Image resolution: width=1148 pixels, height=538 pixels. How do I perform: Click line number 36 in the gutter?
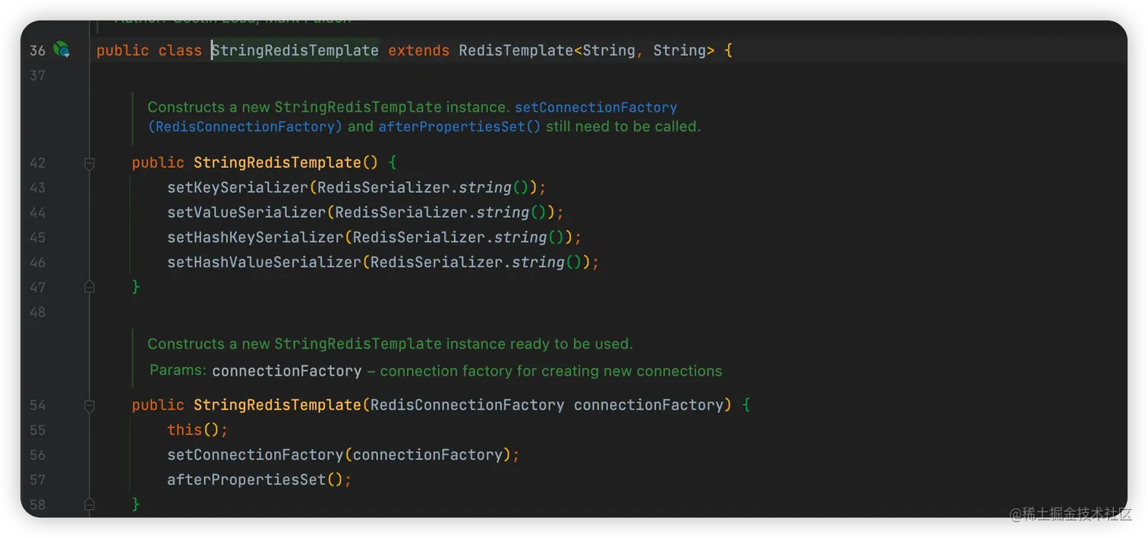pos(38,51)
